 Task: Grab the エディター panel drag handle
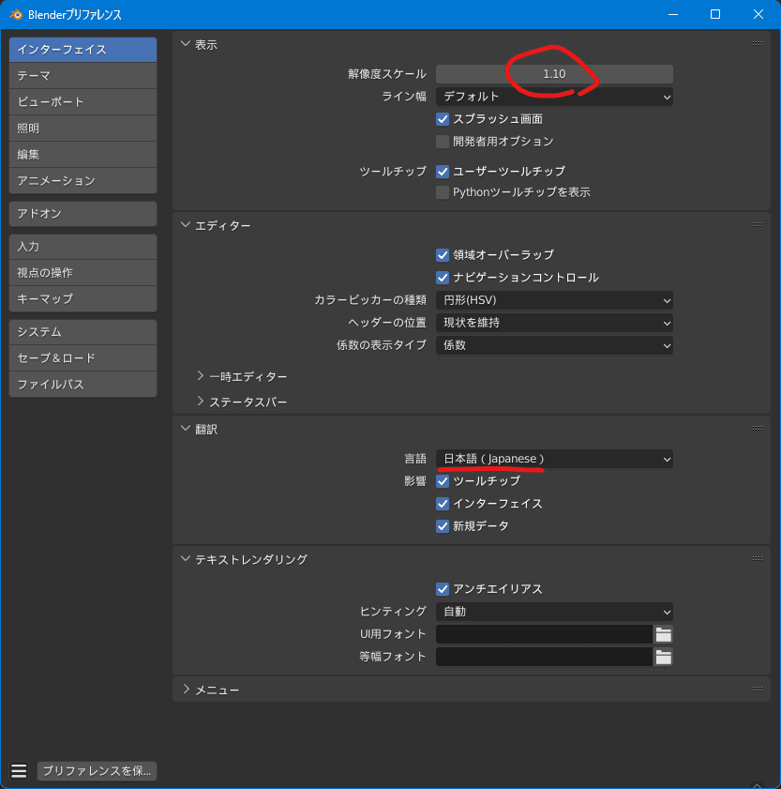pyautogui.click(x=758, y=225)
